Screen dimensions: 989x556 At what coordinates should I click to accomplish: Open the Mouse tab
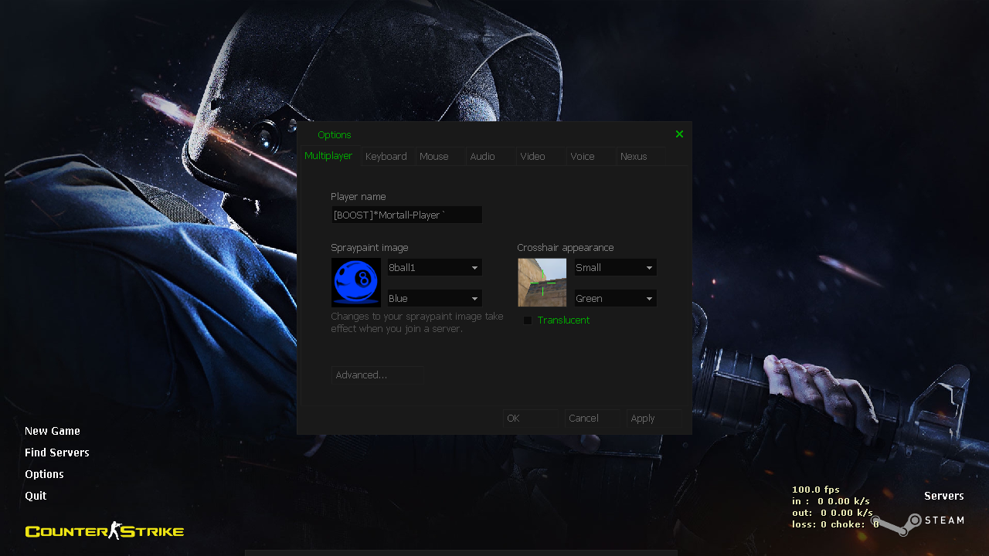(x=434, y=157)
